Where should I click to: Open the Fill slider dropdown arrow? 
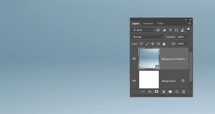click(x=187, y=44)
